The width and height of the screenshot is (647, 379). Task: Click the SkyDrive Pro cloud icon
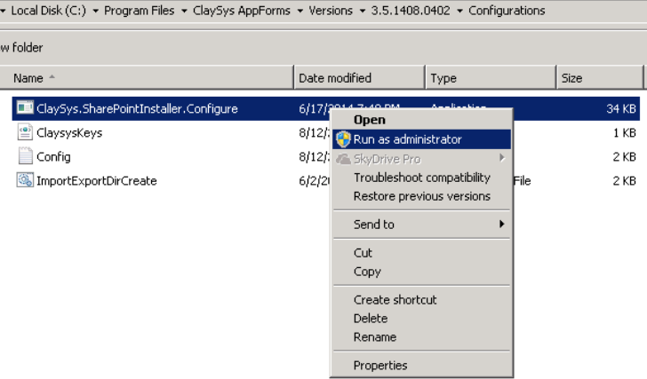pos(343,159)
